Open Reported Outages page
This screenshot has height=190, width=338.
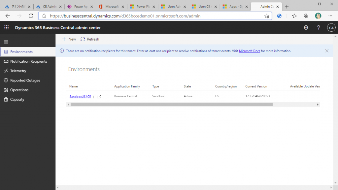point(28,80)
